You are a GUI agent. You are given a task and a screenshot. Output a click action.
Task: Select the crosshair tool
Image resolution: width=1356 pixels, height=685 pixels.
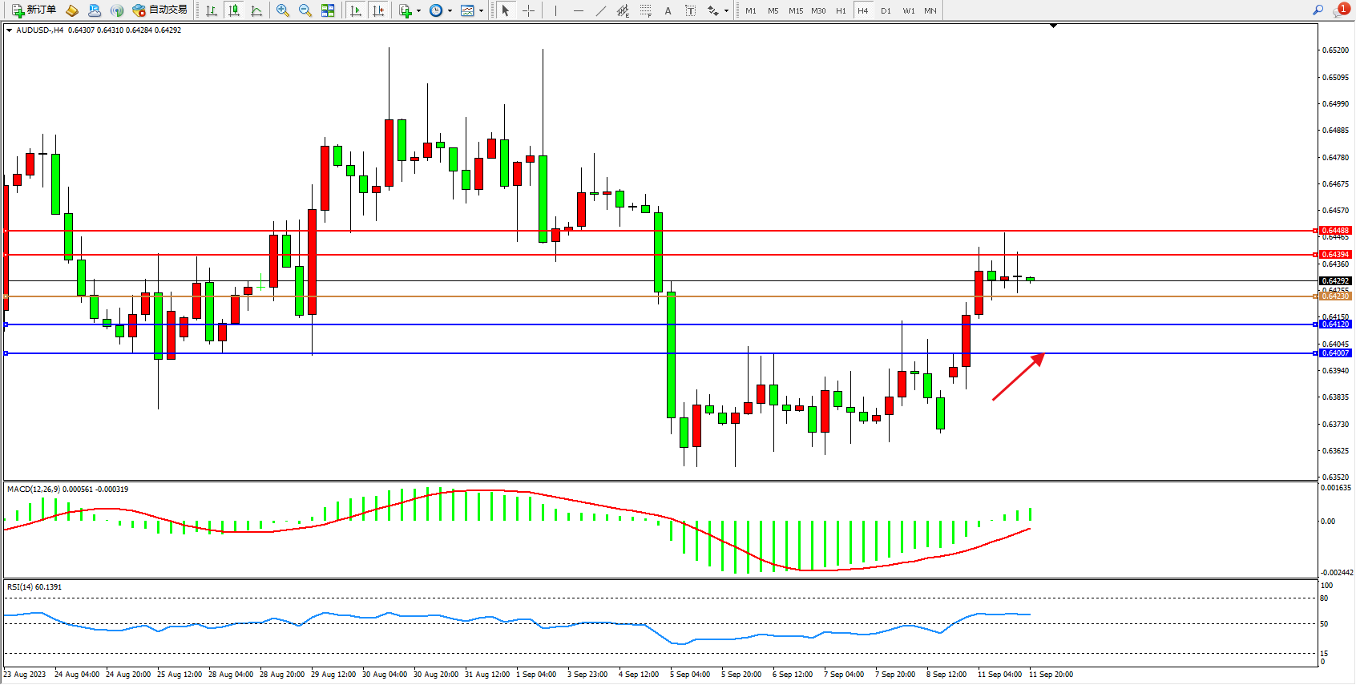[x=529, y=10]
